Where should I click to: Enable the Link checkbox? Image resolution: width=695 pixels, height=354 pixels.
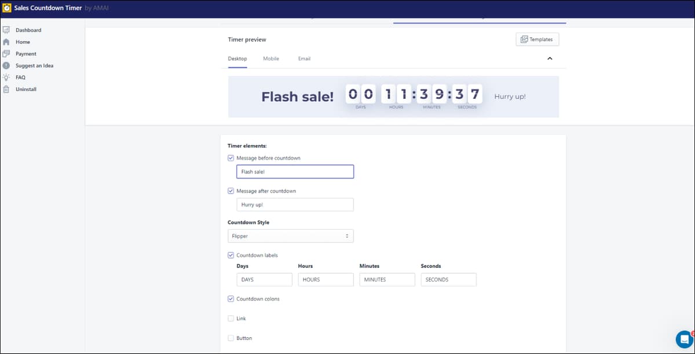tap(231, 319)
